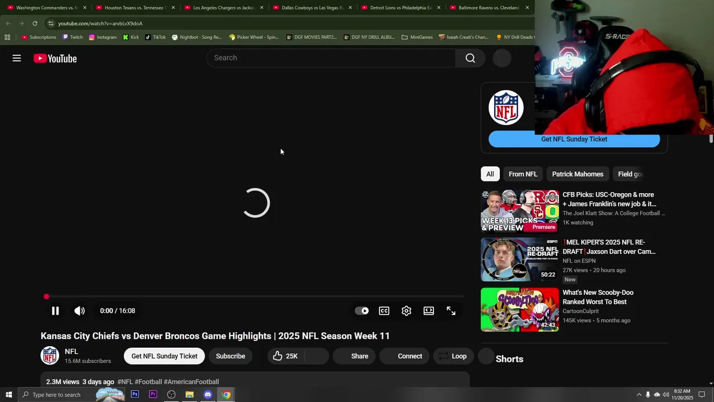Switch to theater mode

pos(429,311)
